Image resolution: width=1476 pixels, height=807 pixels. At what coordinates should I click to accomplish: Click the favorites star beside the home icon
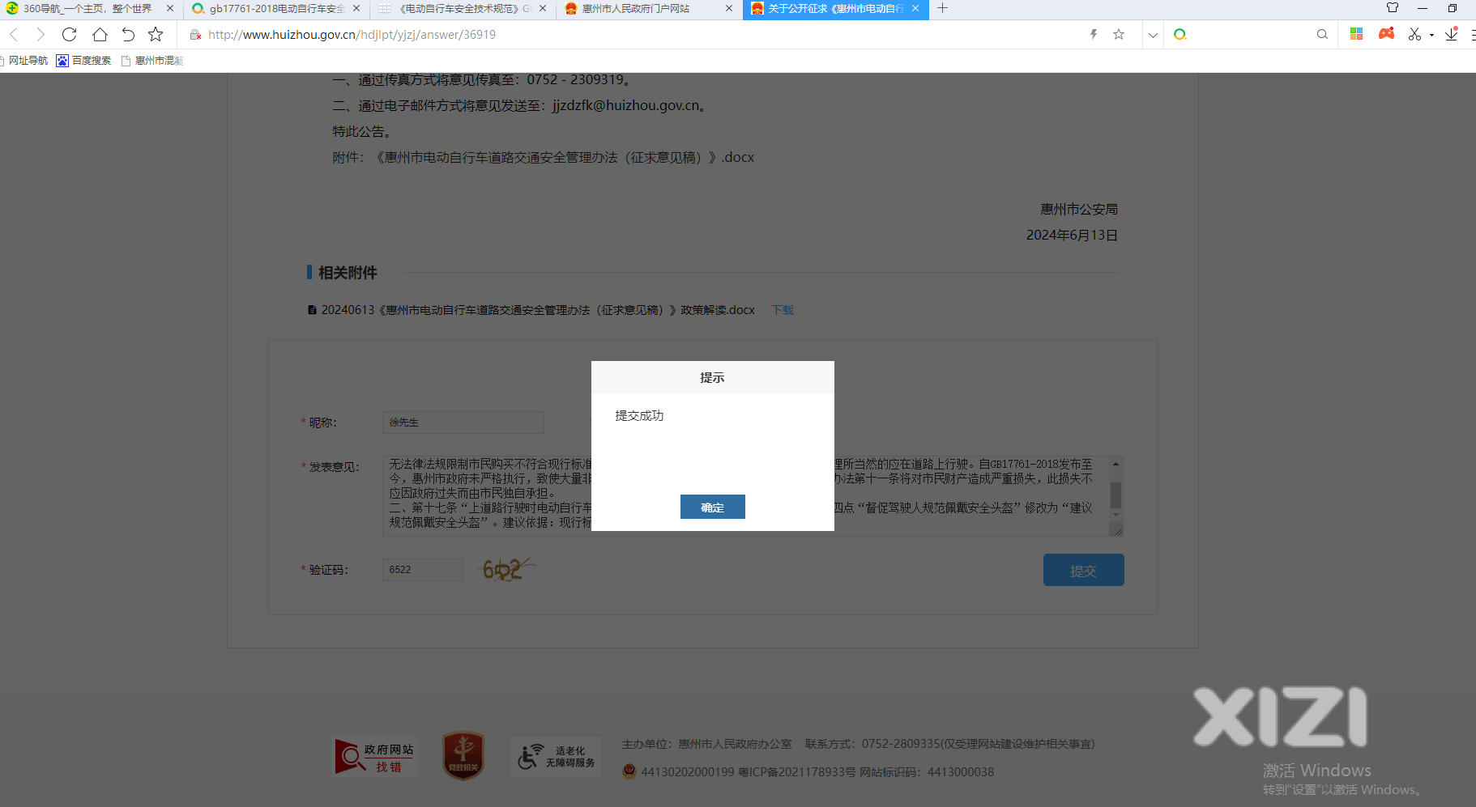[x=156, y=34]
